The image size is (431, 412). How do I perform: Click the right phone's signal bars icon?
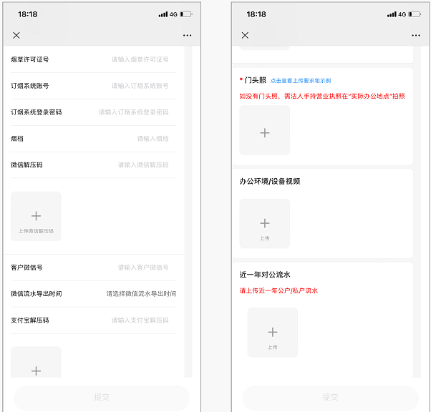click(392, 14)
